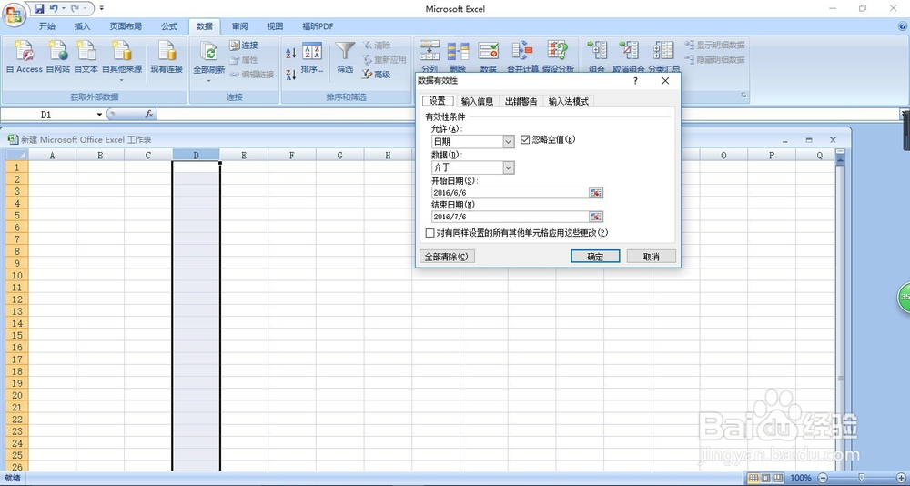Viewport: 910px width, 486px height.
Task: Sort ascending A to Z
Action: point(291,54)
